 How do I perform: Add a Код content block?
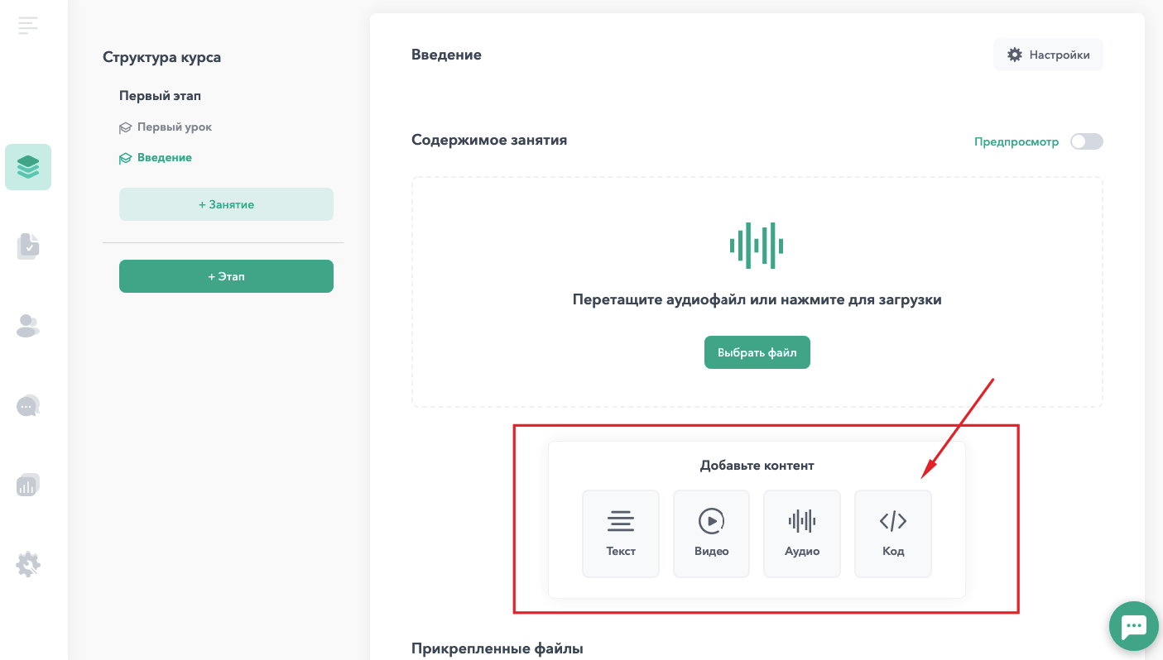tap(893, 533)
